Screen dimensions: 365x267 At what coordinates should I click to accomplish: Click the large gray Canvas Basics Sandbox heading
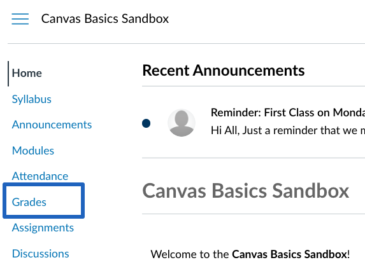tap(246, 191)
